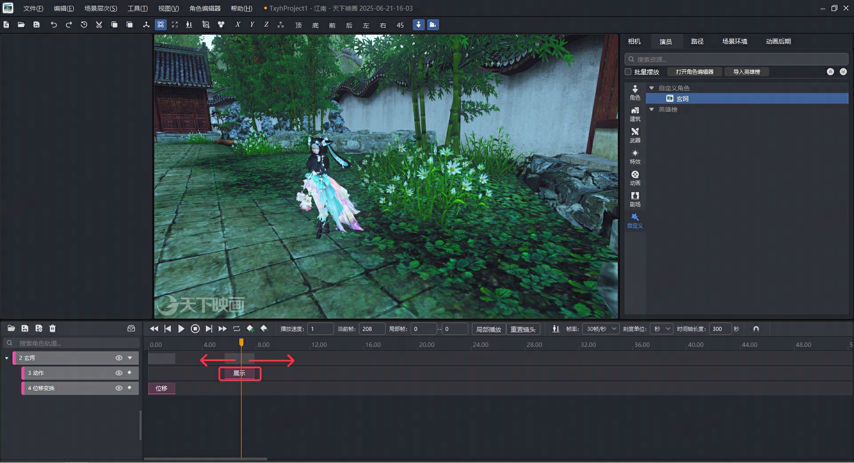
Task: Switch to the 前 (front) view
Action: tap(332, 25)
